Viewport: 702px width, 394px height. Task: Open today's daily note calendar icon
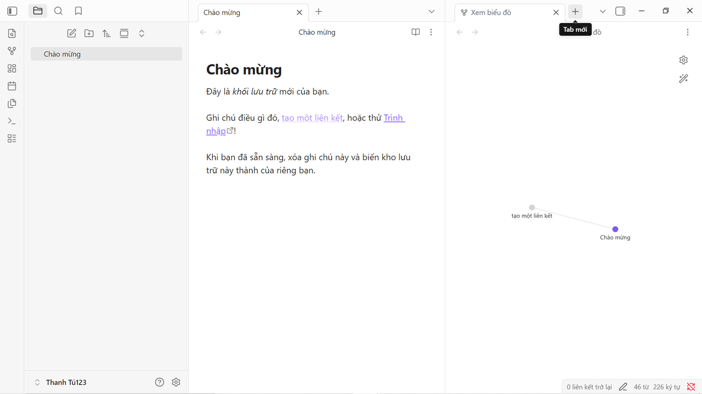12,86
